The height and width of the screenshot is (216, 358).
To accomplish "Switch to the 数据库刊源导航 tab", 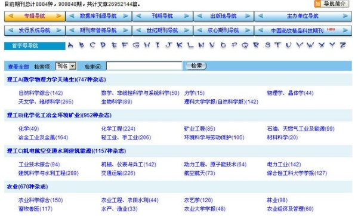I will coord(98,16).
